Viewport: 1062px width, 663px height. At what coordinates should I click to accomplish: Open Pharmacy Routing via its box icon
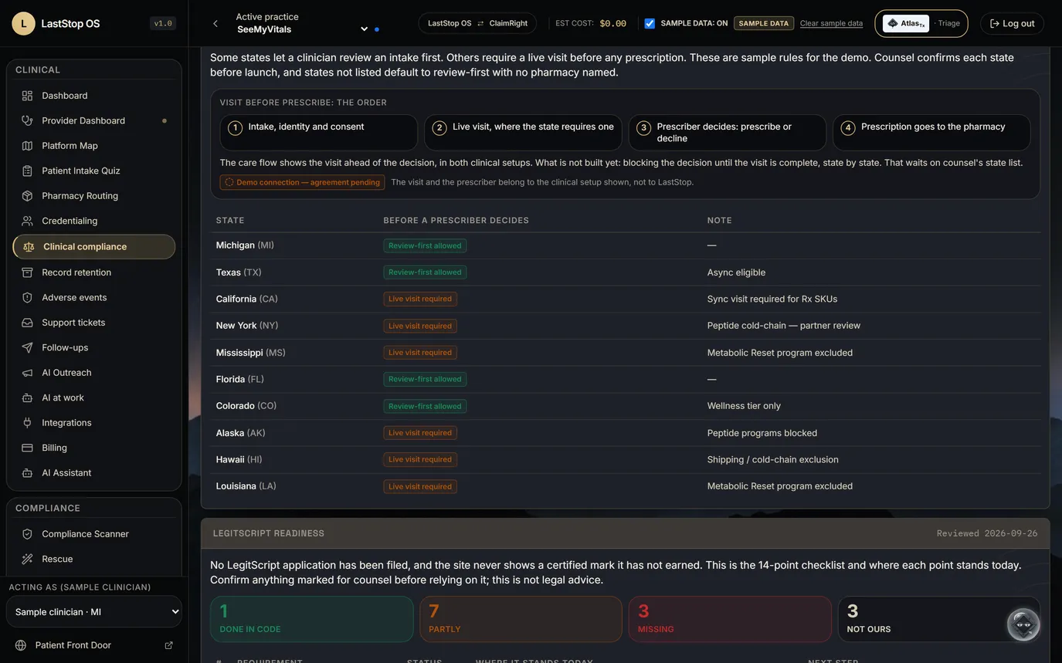(x=27, y=196)
